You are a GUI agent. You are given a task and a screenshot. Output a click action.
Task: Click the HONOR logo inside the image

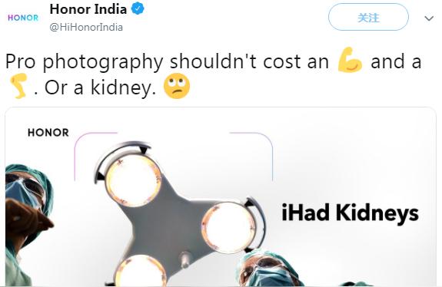click(48, 133)
